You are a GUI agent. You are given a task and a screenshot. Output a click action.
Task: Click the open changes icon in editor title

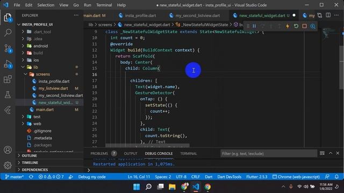(320, 16)
